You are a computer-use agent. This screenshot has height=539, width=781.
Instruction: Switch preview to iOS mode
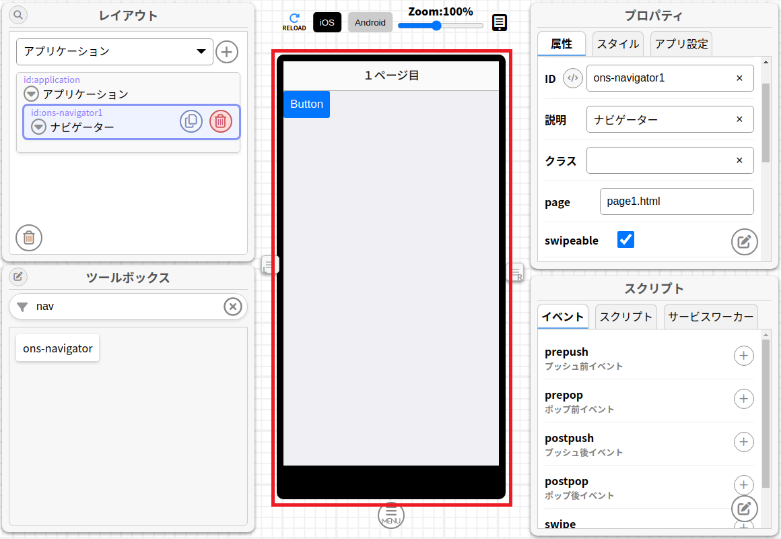327,22
